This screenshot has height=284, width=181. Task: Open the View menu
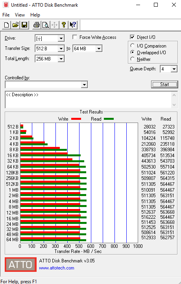point(20,15)
